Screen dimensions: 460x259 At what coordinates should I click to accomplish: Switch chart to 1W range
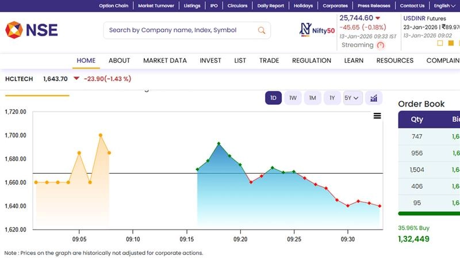tap(293, 98)
